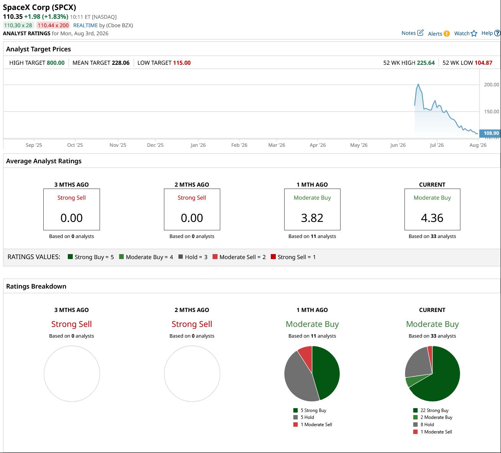This screenshot has height=453, width=501.
Task: Click the red ask quote 110.44 x 200
Action: pos(53,25)
